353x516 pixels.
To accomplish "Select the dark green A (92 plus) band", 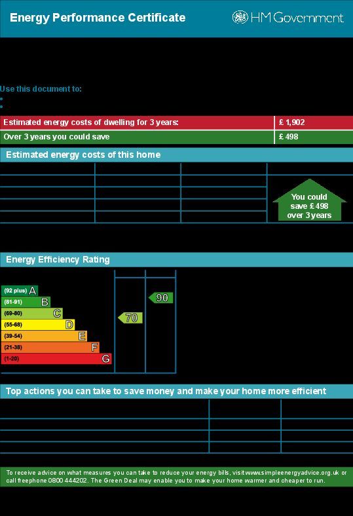I will point(20,291).
